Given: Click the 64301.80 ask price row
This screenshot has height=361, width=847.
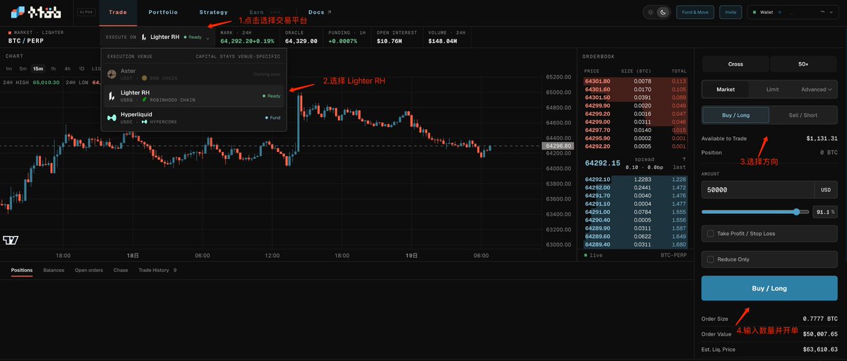Looking at the screenshot, I should pos(635,81).
